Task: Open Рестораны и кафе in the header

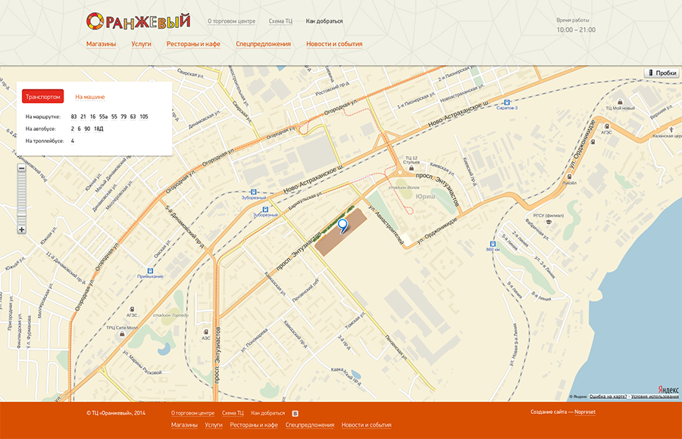Action: [x=193, y=44]
